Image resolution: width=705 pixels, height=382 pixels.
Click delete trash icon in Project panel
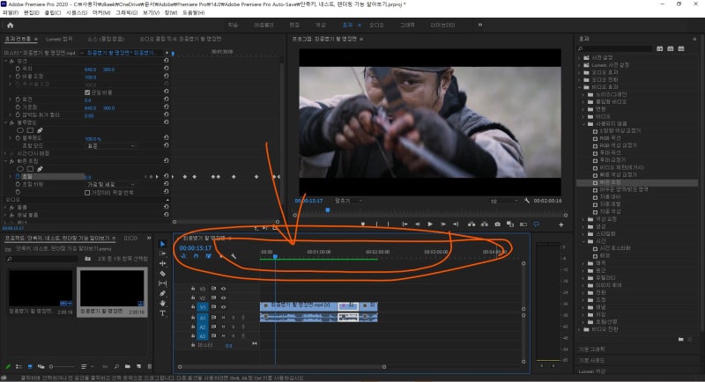[x=149, y=367]
